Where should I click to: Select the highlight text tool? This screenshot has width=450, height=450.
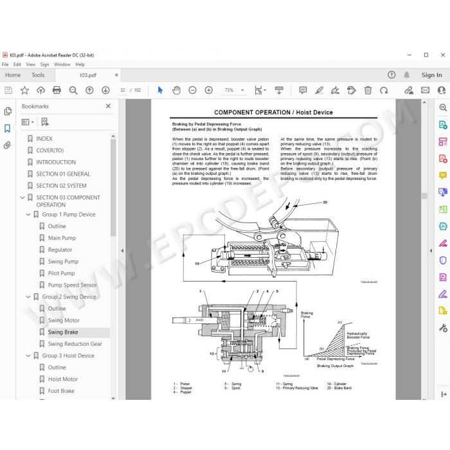coord(319,91)
